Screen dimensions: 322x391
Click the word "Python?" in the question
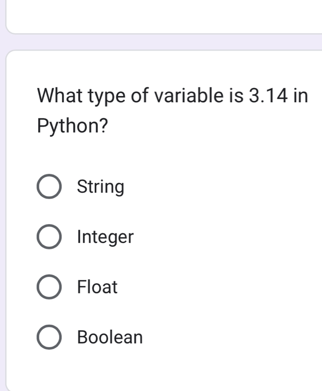(x=73, y=126)
